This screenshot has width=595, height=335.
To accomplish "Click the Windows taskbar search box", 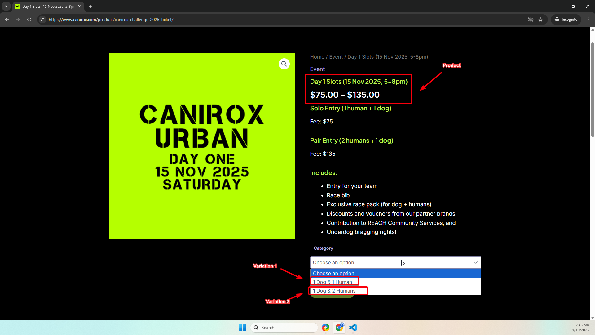I will coord(284,328).
